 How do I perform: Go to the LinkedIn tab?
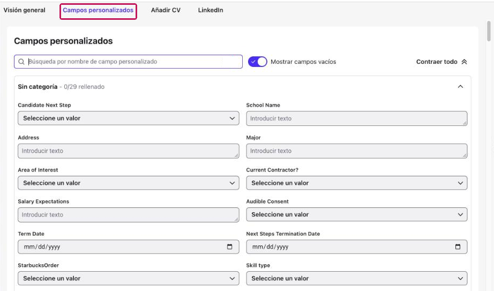click(211, 10)
